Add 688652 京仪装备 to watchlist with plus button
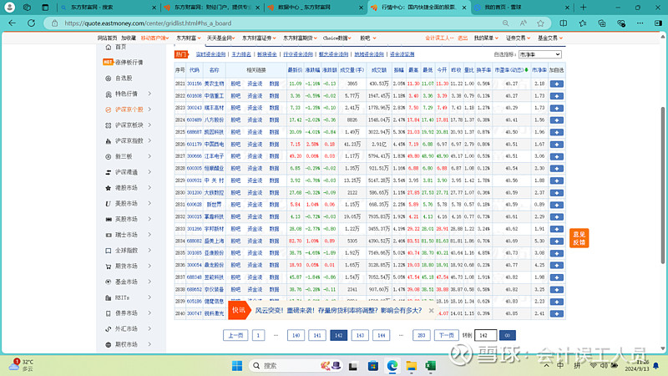The height and width of the screenshot is (376, 668). (556, 289)
